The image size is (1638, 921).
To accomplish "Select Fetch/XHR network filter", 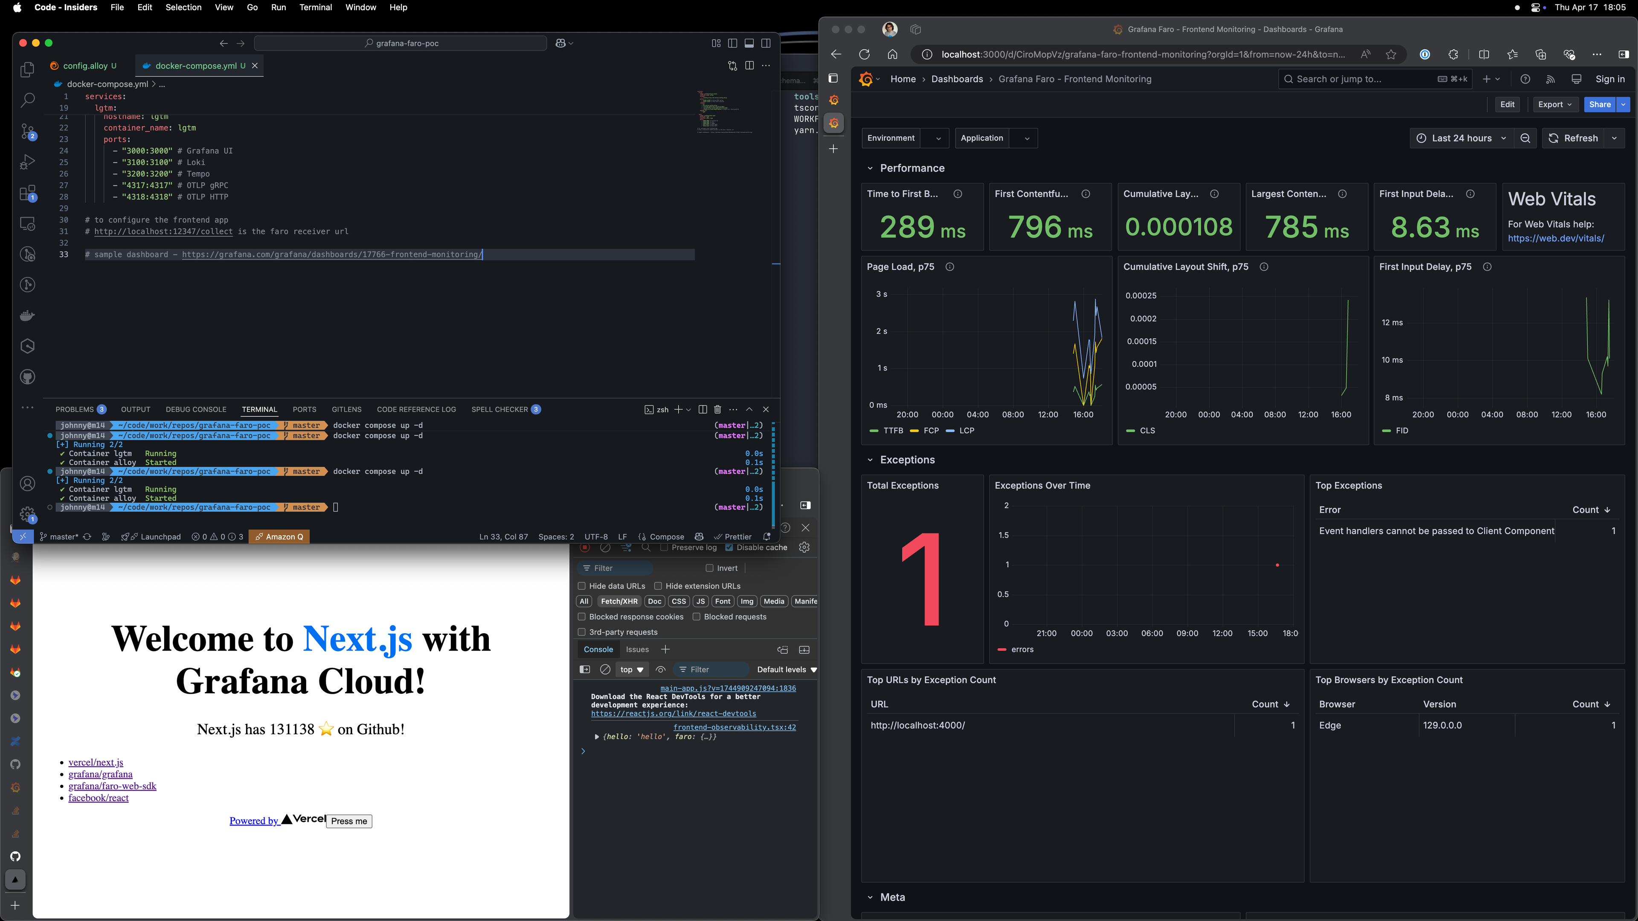I will (619, 601).
